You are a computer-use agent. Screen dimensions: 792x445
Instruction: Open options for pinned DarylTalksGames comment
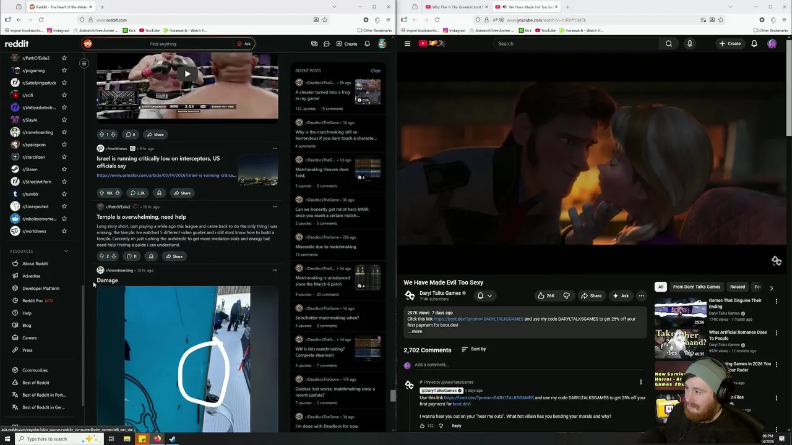[640, 382]
